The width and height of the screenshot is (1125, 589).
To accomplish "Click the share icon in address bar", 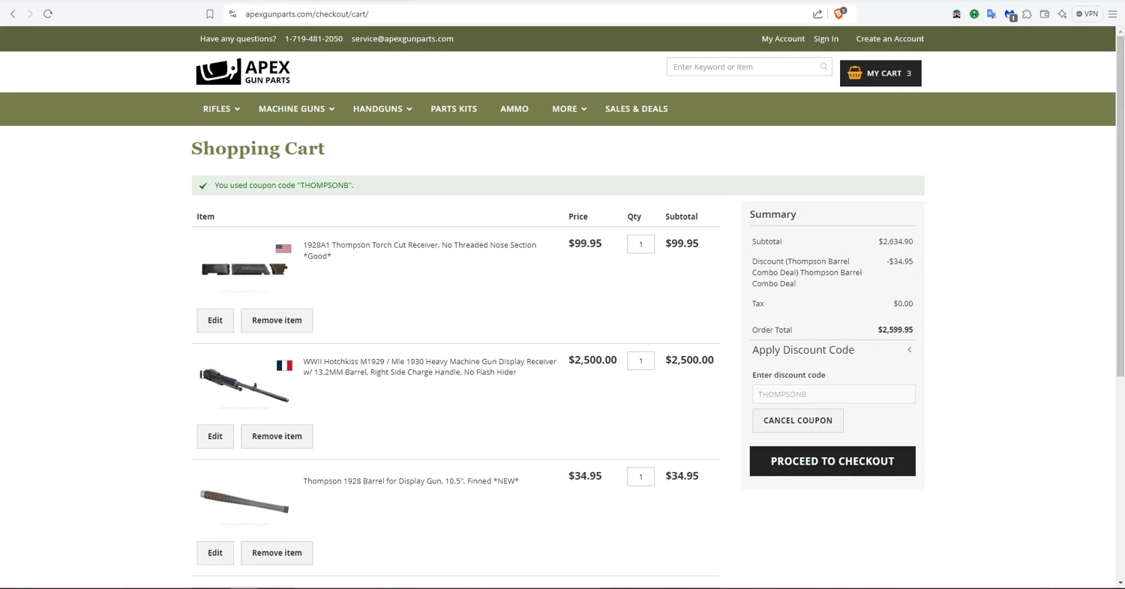I will coord(817,13).
